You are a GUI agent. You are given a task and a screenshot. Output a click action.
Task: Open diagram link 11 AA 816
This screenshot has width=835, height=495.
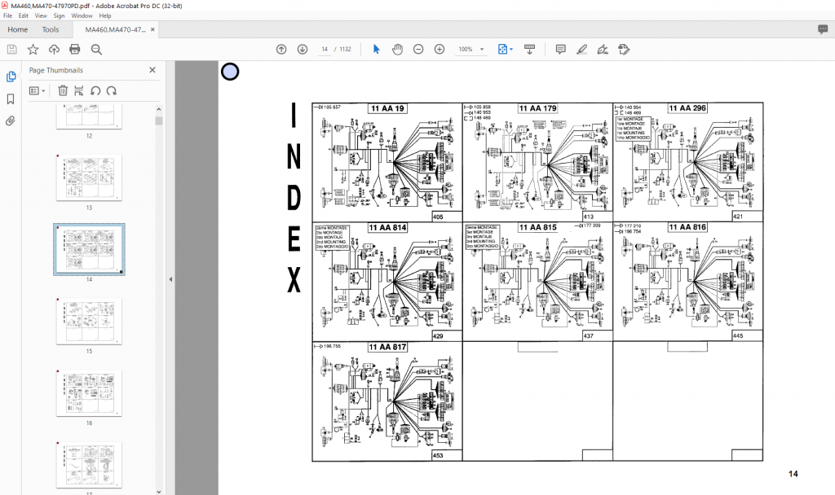pos(687,228)
